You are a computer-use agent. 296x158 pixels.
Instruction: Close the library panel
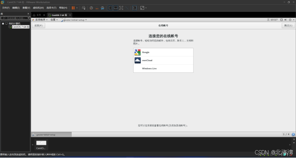tap(28, 14)
